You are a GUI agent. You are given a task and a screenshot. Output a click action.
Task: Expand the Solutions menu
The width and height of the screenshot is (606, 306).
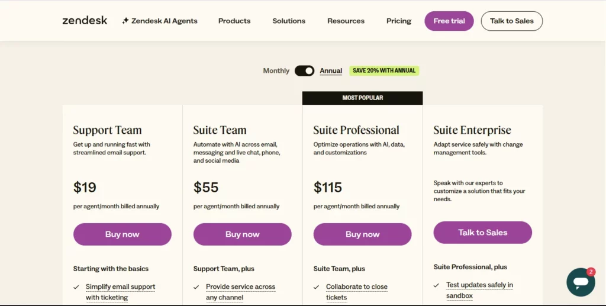click(289, 21)
